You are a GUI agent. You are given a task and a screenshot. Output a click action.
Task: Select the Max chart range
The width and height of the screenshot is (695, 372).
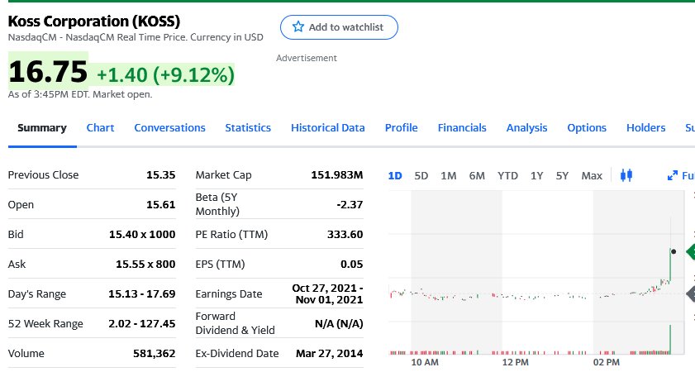(x=592, y=176)
